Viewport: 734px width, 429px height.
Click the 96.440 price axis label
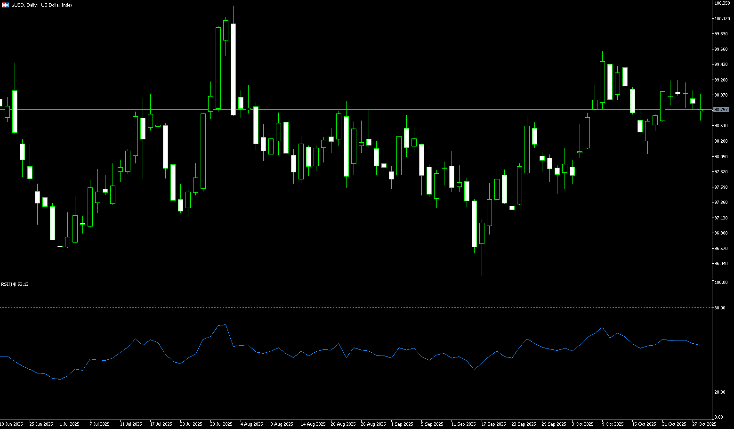721,264
